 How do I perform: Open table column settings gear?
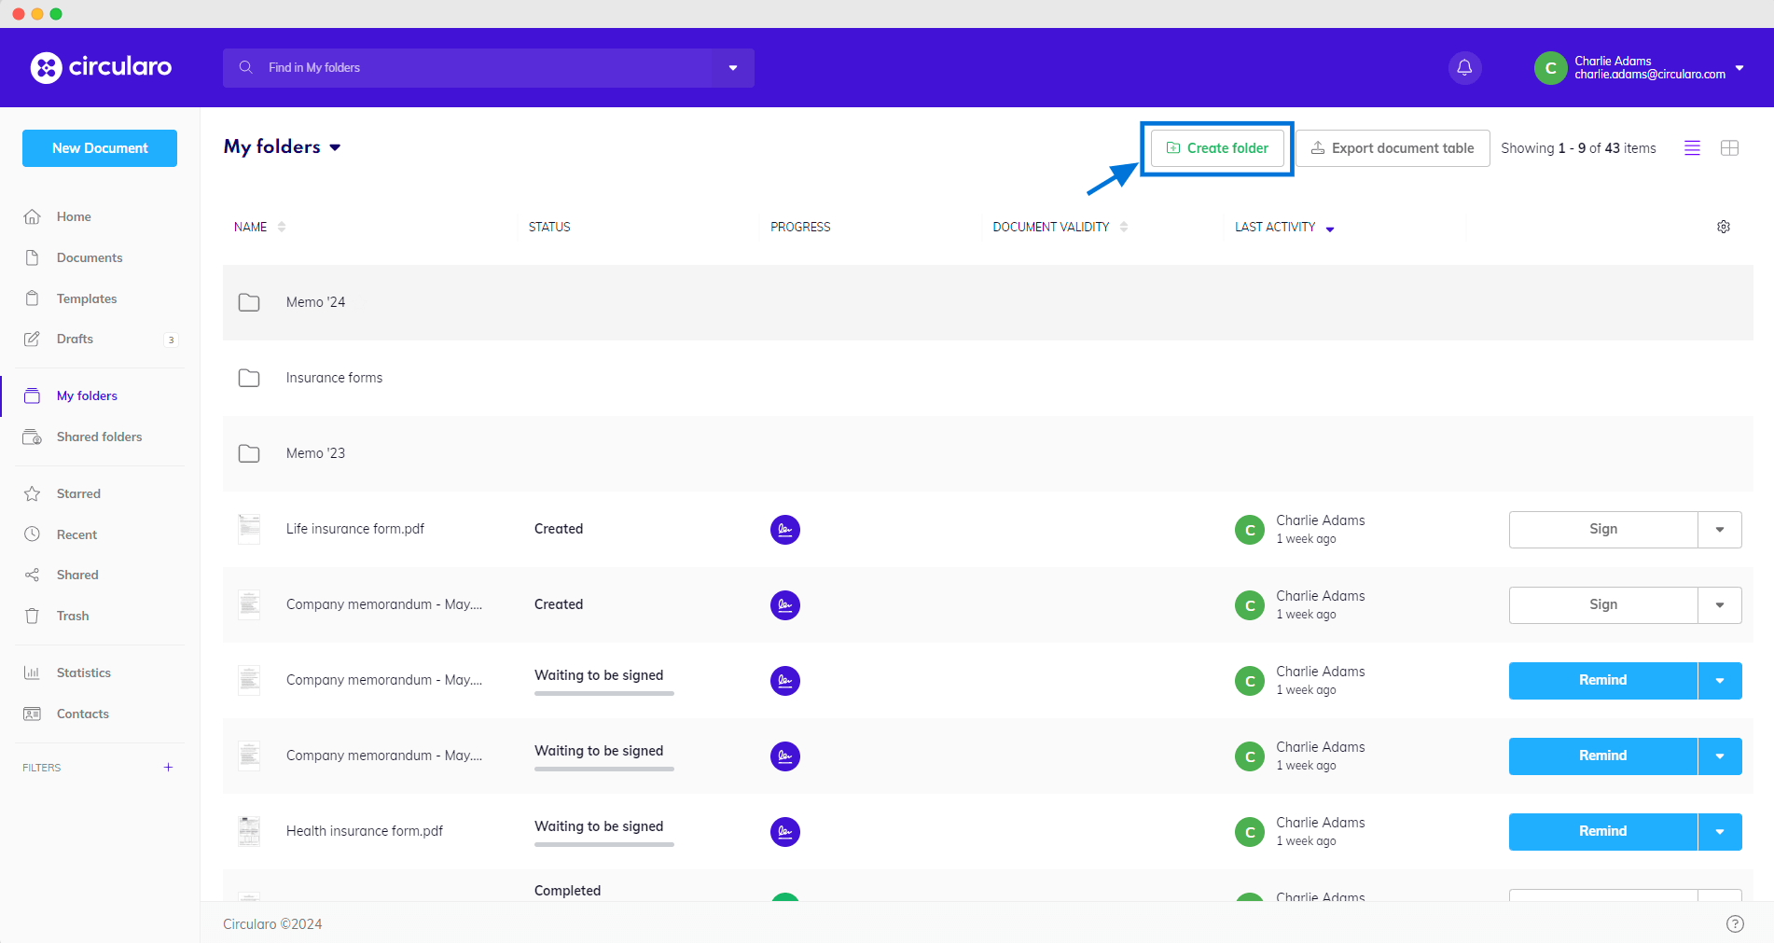pos(1724,228)
